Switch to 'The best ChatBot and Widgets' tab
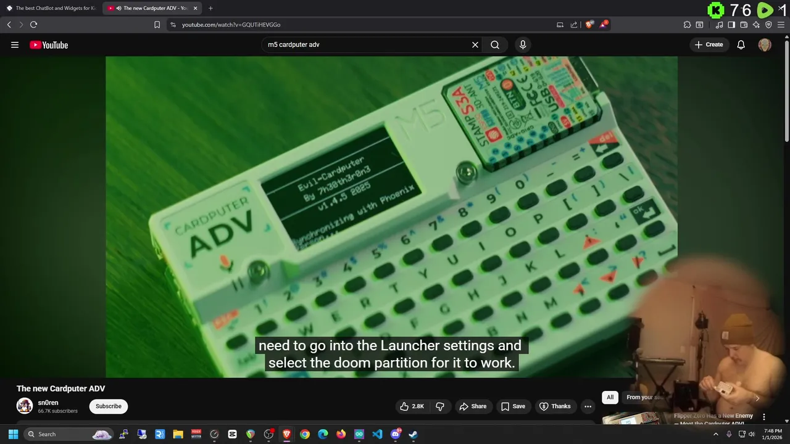The height and width of the screenshot is (444, 790). coord(51,8)
